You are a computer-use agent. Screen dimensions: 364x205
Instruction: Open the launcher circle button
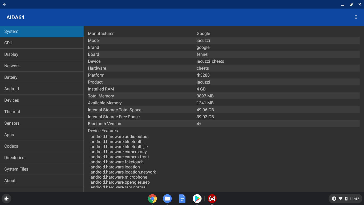[6, 199]
